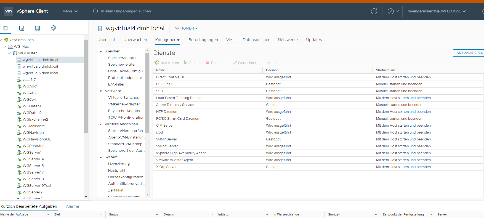The image size is (484, 221).
Task: Switch to VMs and Templates inventory icon
Action: point(22,28)
